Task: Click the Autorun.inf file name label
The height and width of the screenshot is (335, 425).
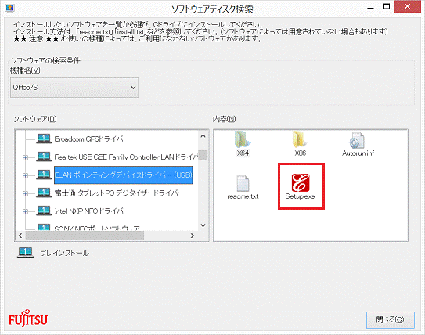Action: (358, 153)
